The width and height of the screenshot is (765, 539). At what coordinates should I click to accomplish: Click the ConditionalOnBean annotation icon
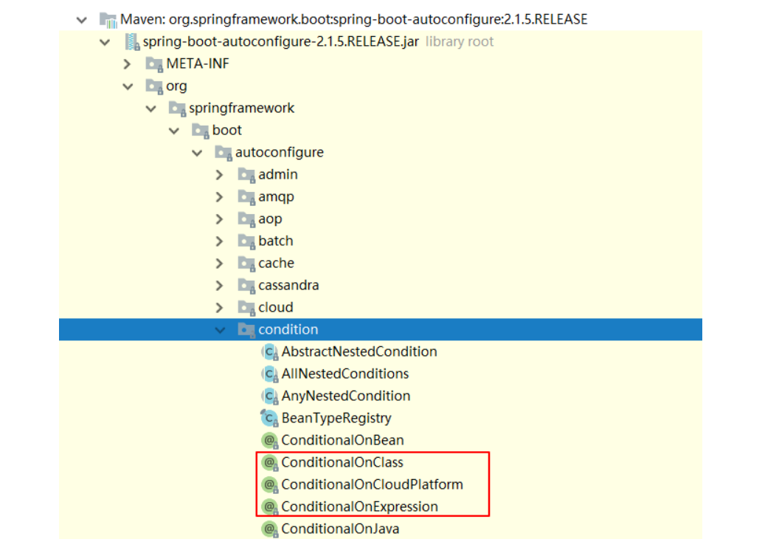point(269,440)
